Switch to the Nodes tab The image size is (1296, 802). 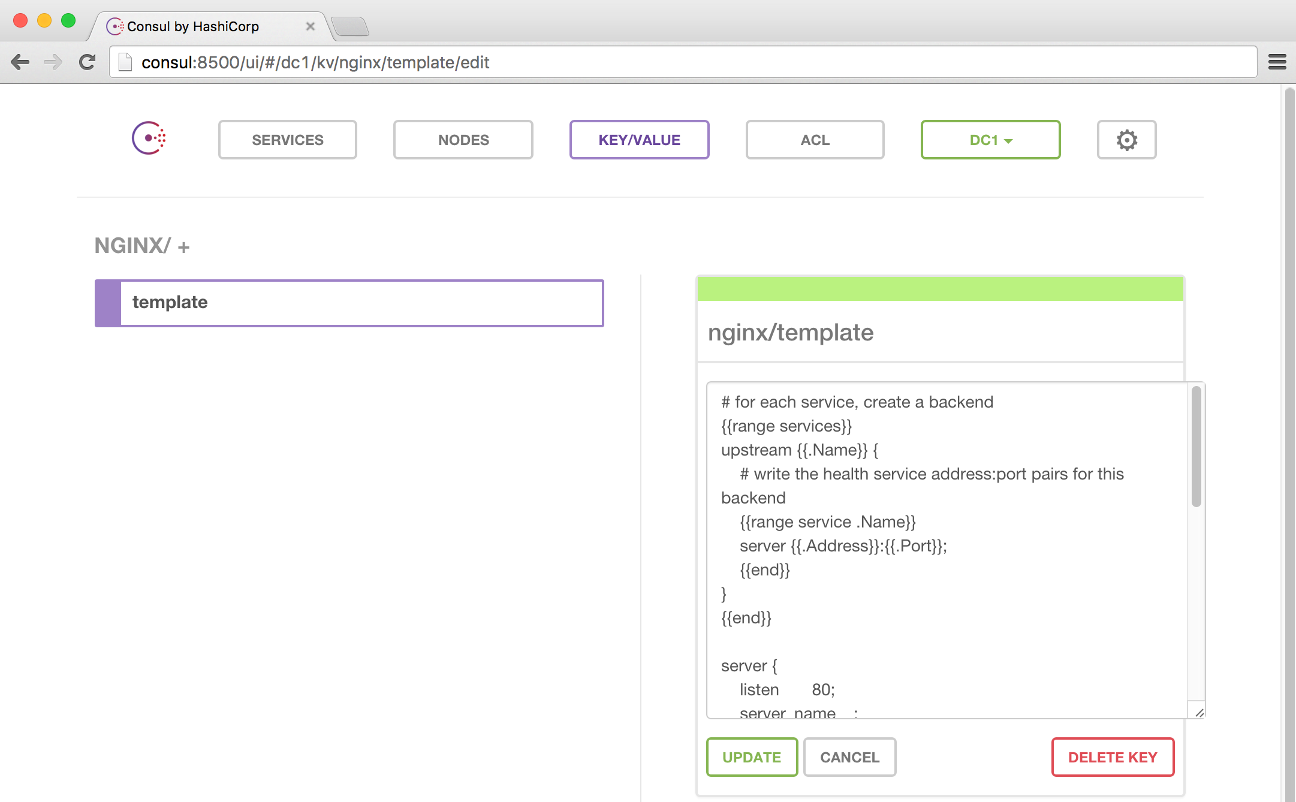tap(463, 140)
